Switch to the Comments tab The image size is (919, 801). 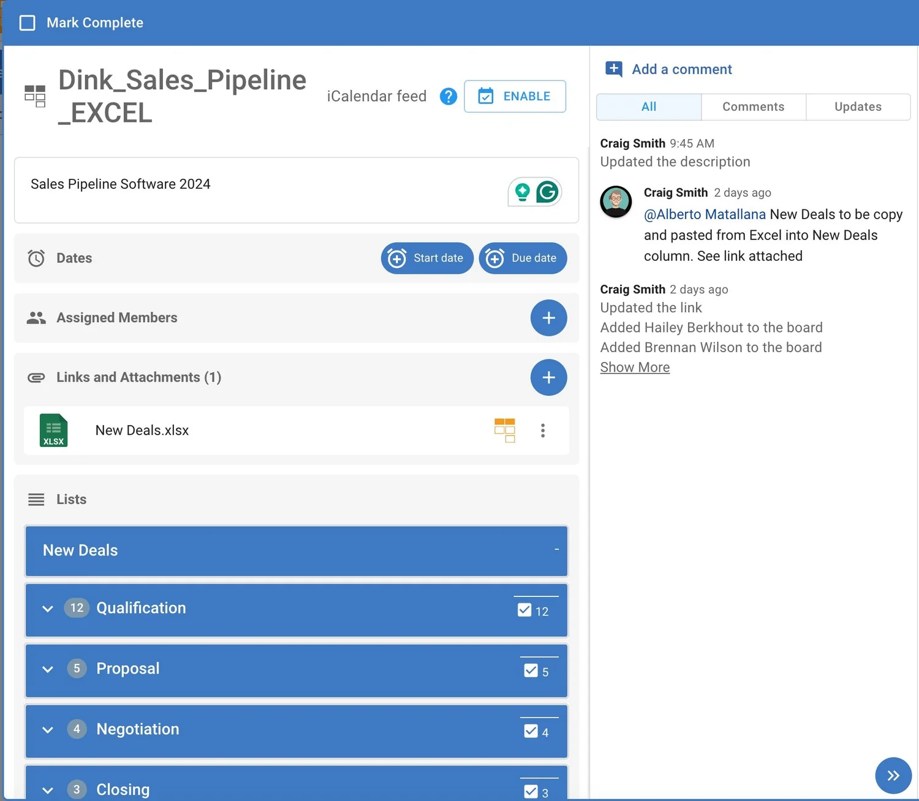(753, 107)
